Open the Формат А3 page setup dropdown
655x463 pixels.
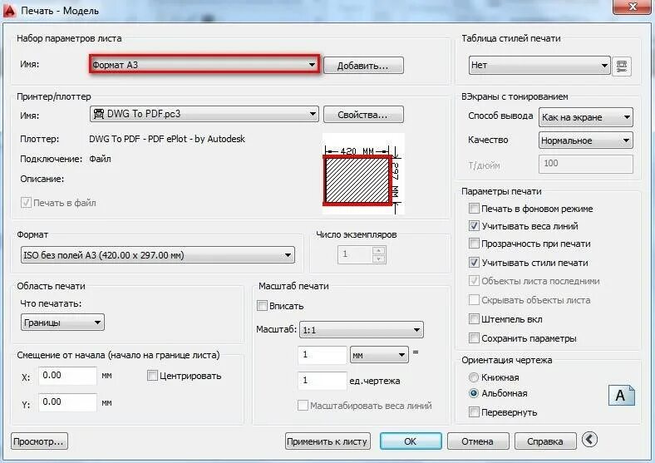[204, 64]
